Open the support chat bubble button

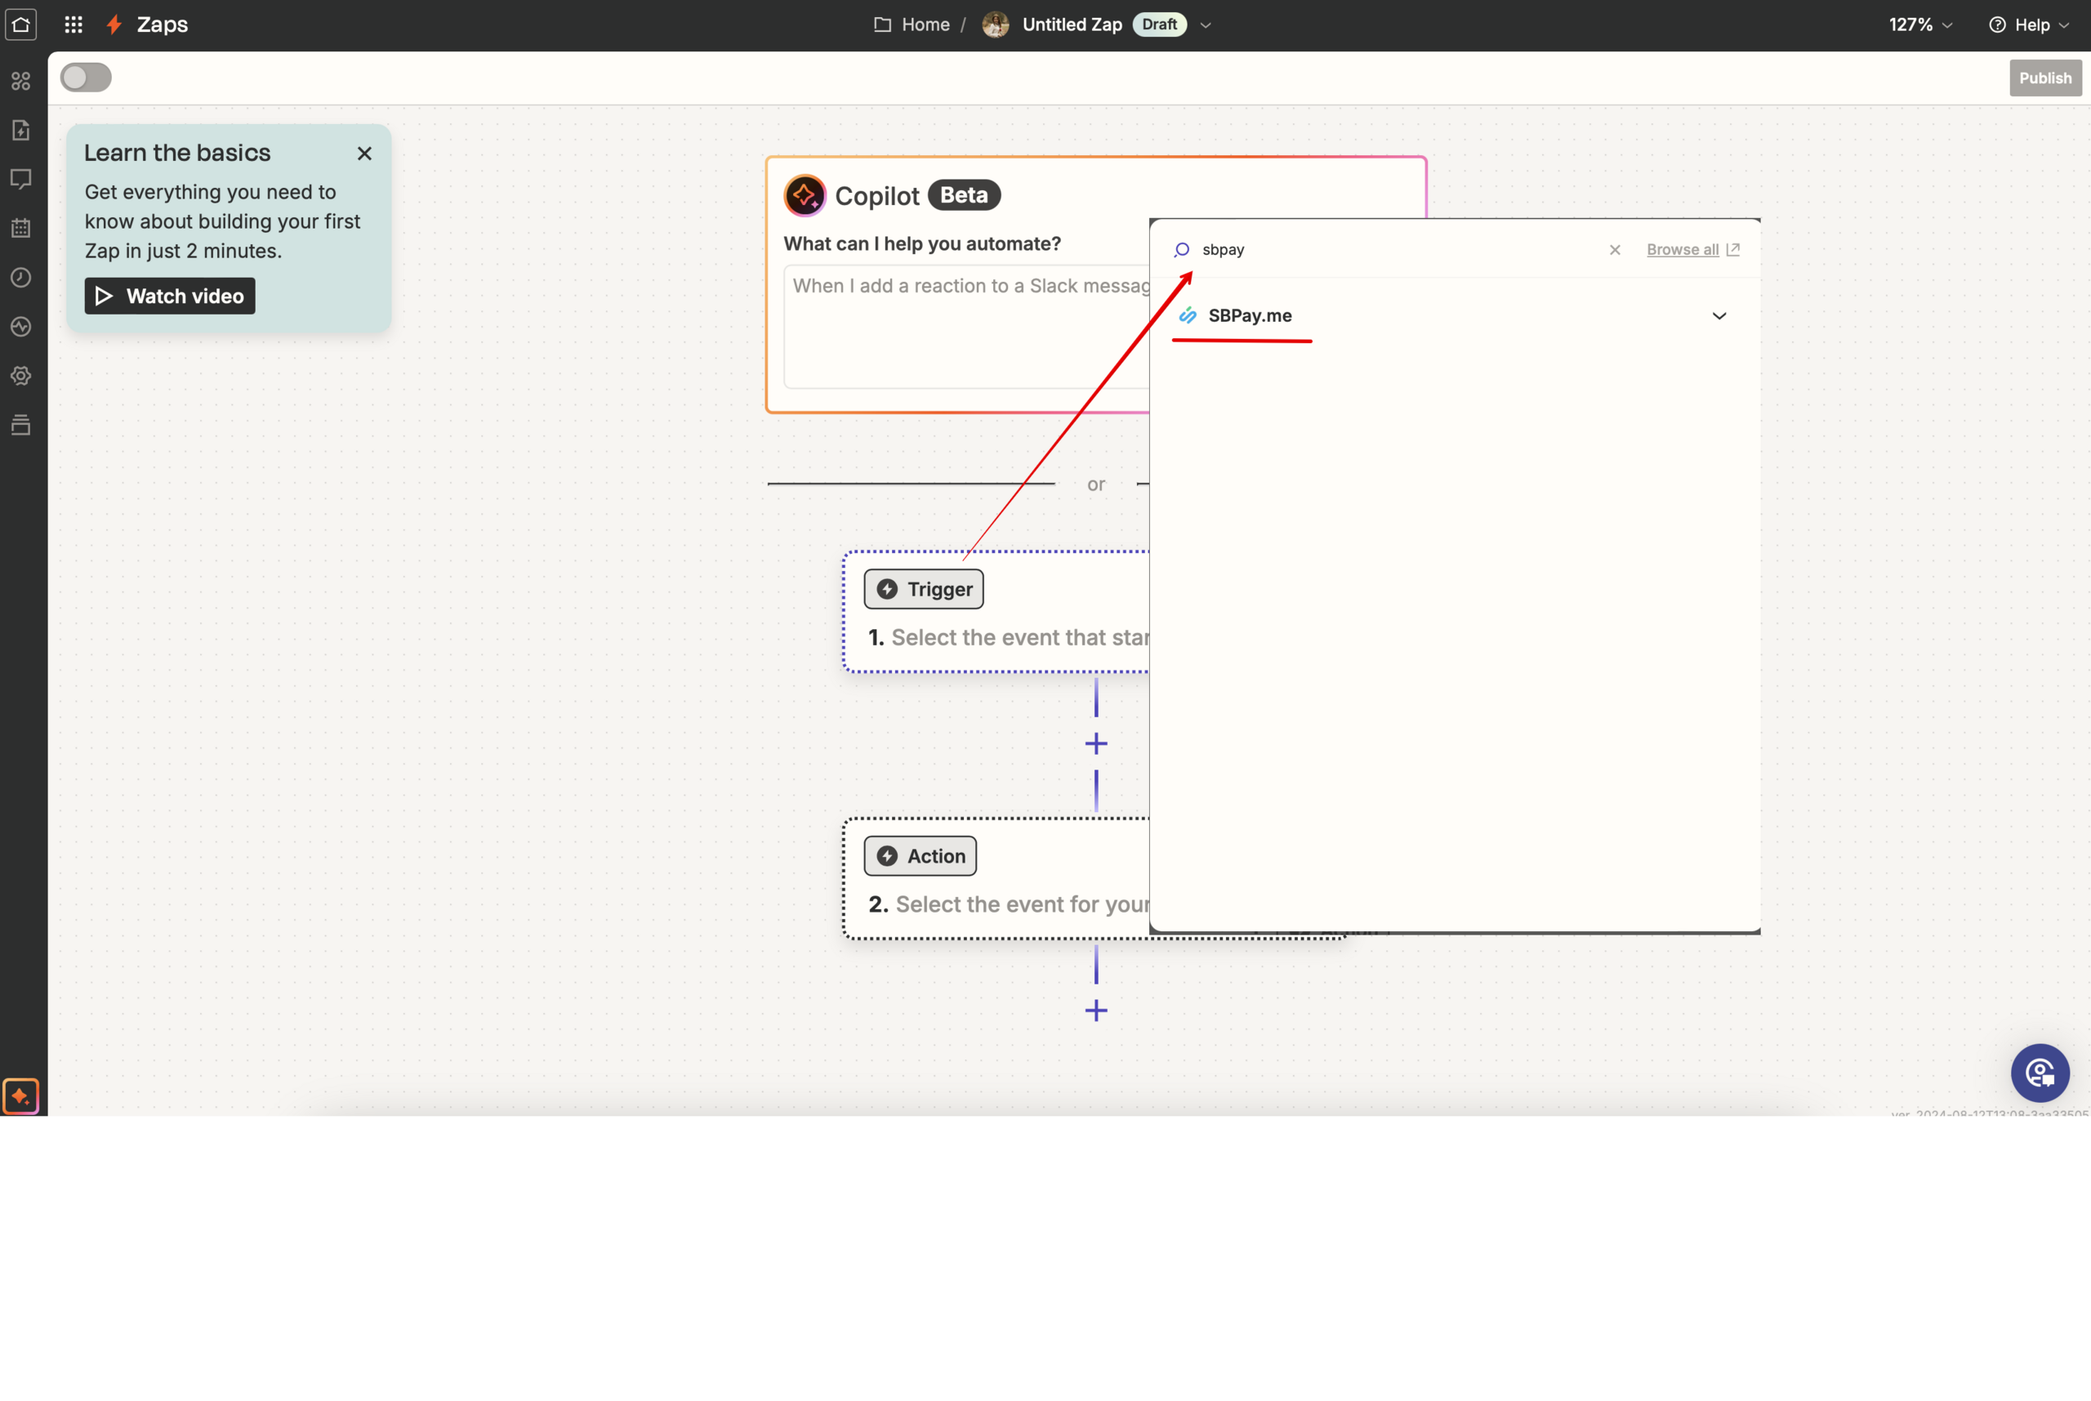2040,1073
